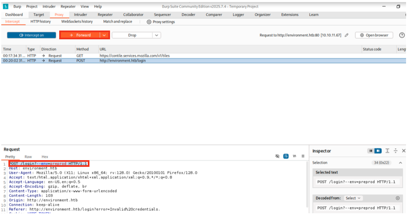
Task: Click the Inspector collapse-all sections icon
Action: (396, 151)
